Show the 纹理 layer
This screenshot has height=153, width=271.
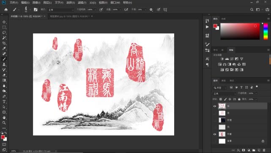point(215,120)
